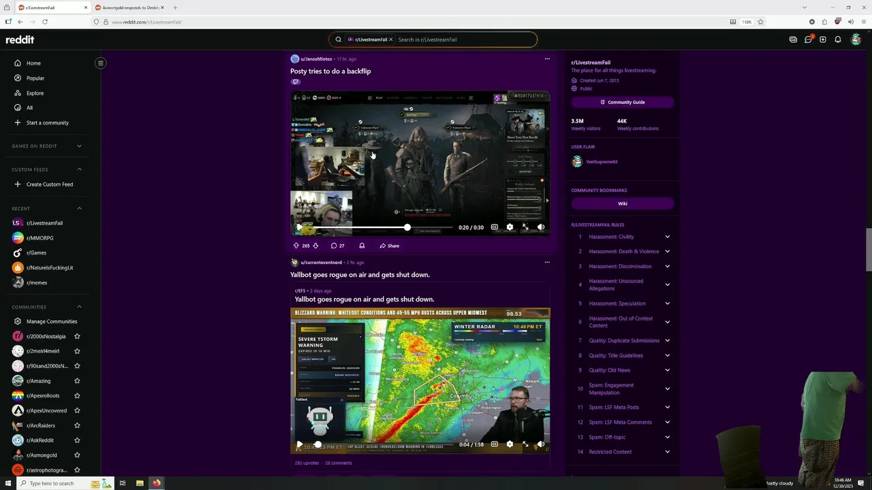The height and width of the screenshot is (490, 872).
Task: Open Community Guide button
Action: 623,102
